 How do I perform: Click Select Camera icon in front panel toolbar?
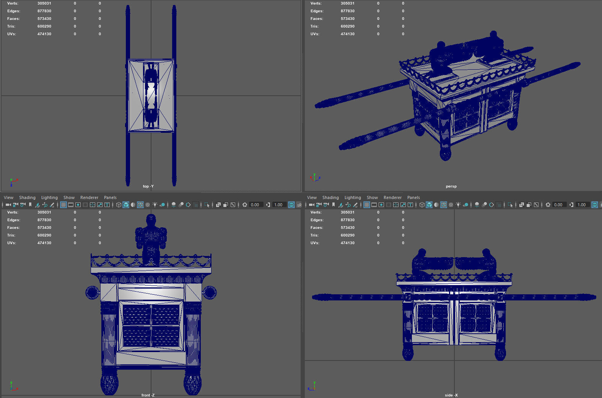coord(8,205)
